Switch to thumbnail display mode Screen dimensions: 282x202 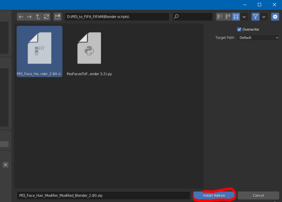point(236,17)
